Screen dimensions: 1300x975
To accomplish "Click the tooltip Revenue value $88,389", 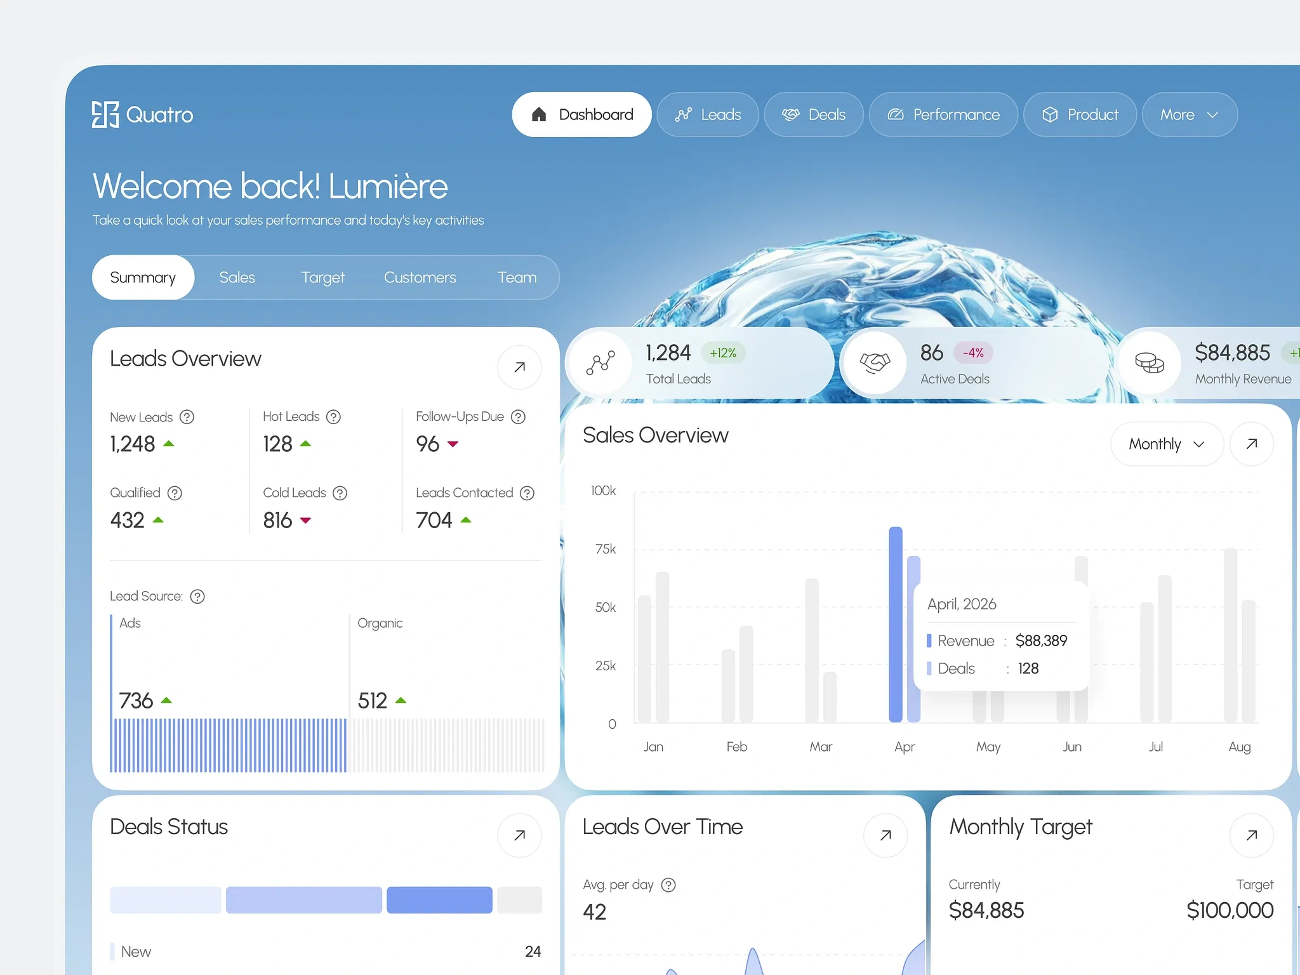I will 1041,640.
